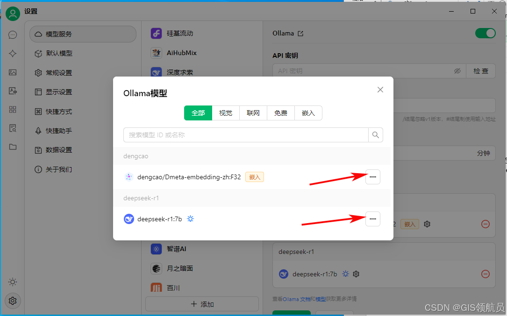This screenshot has height=316, width=507.
Task: Toggle the Ollama provider switch
Action: click(485, 33)
